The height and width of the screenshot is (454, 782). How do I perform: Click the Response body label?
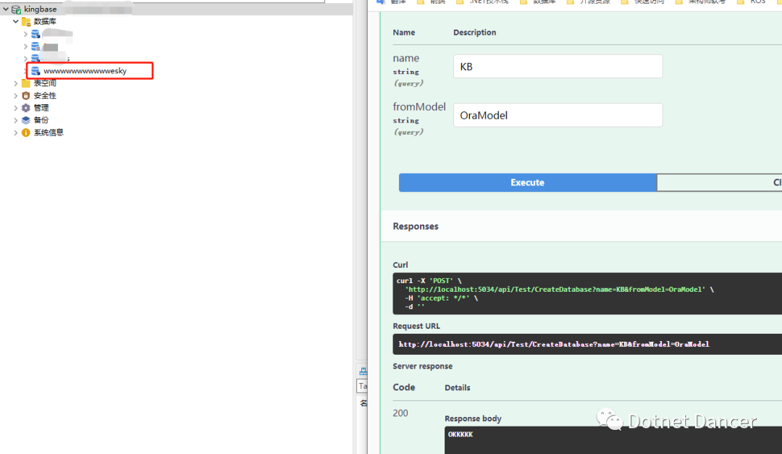[473, 419]
